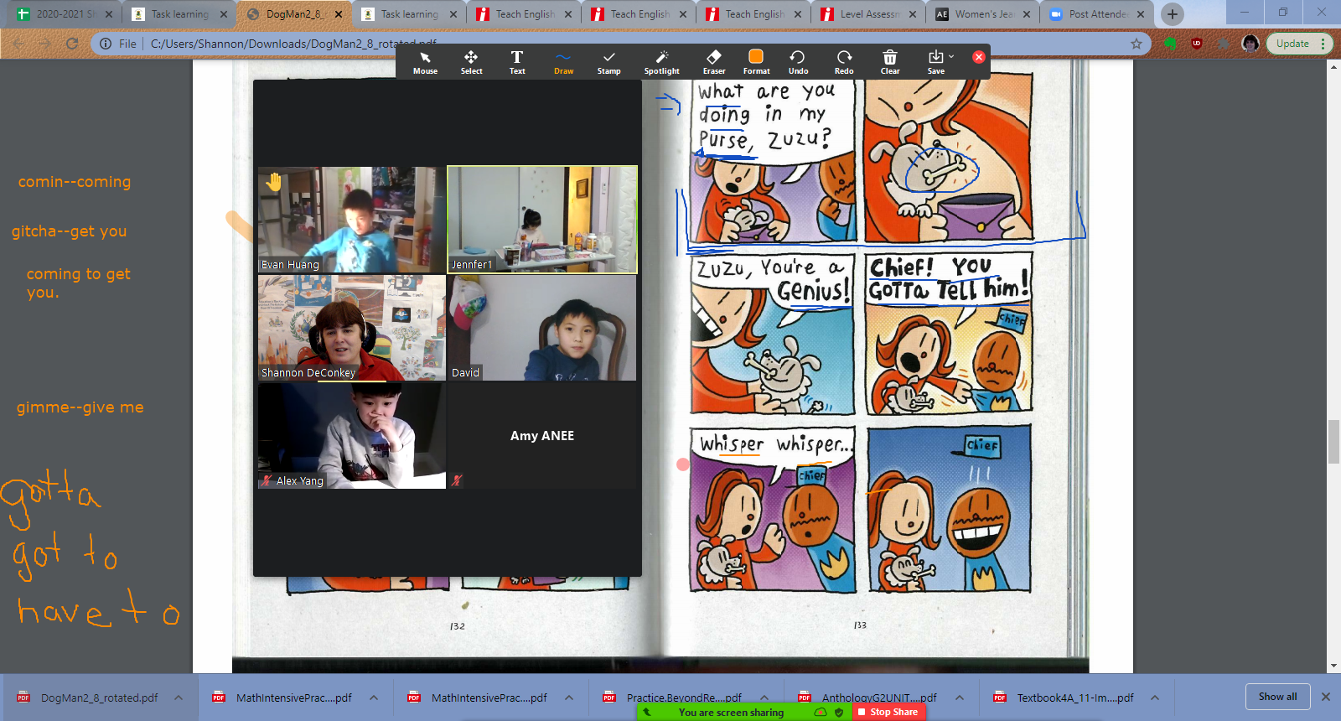The height and width of the screenshot is (721, 1341).
Task: Redo the annotation
Action: pos(844,62)
